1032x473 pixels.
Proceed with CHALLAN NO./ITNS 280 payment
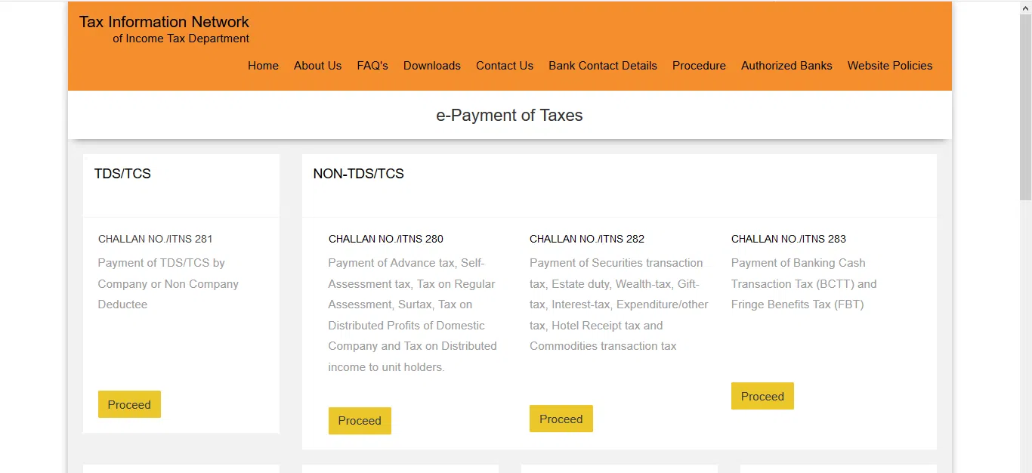pos(360,420)
